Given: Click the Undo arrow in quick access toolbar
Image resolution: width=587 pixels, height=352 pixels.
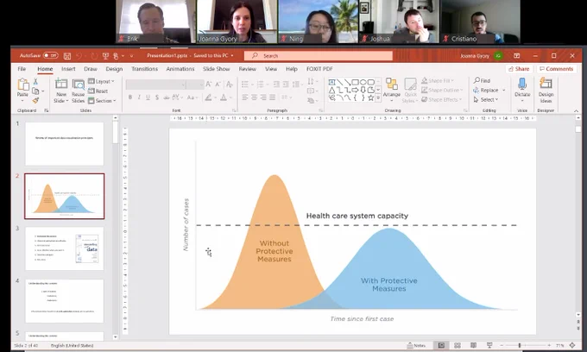Looking at the screenshot, I should click(x=79, y=56).
